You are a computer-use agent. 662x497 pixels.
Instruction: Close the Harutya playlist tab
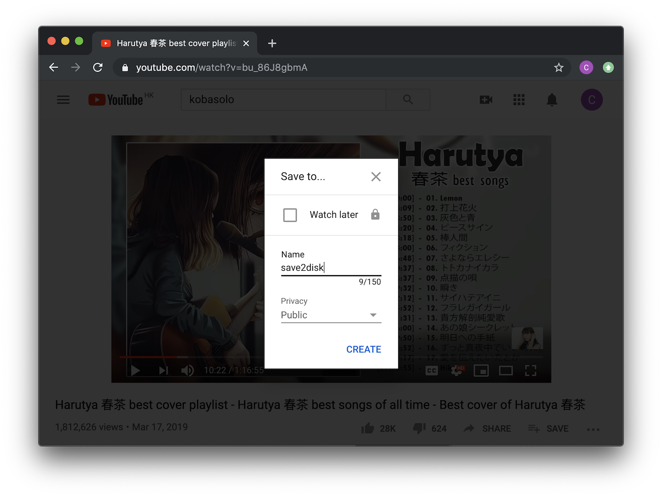pos(246,43)
